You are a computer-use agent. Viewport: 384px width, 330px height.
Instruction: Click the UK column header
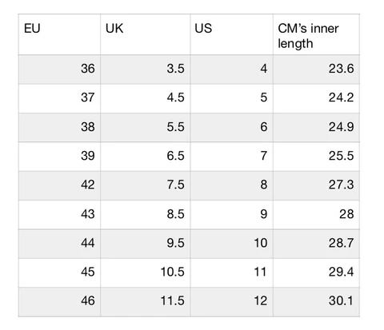tap(146, 34)
